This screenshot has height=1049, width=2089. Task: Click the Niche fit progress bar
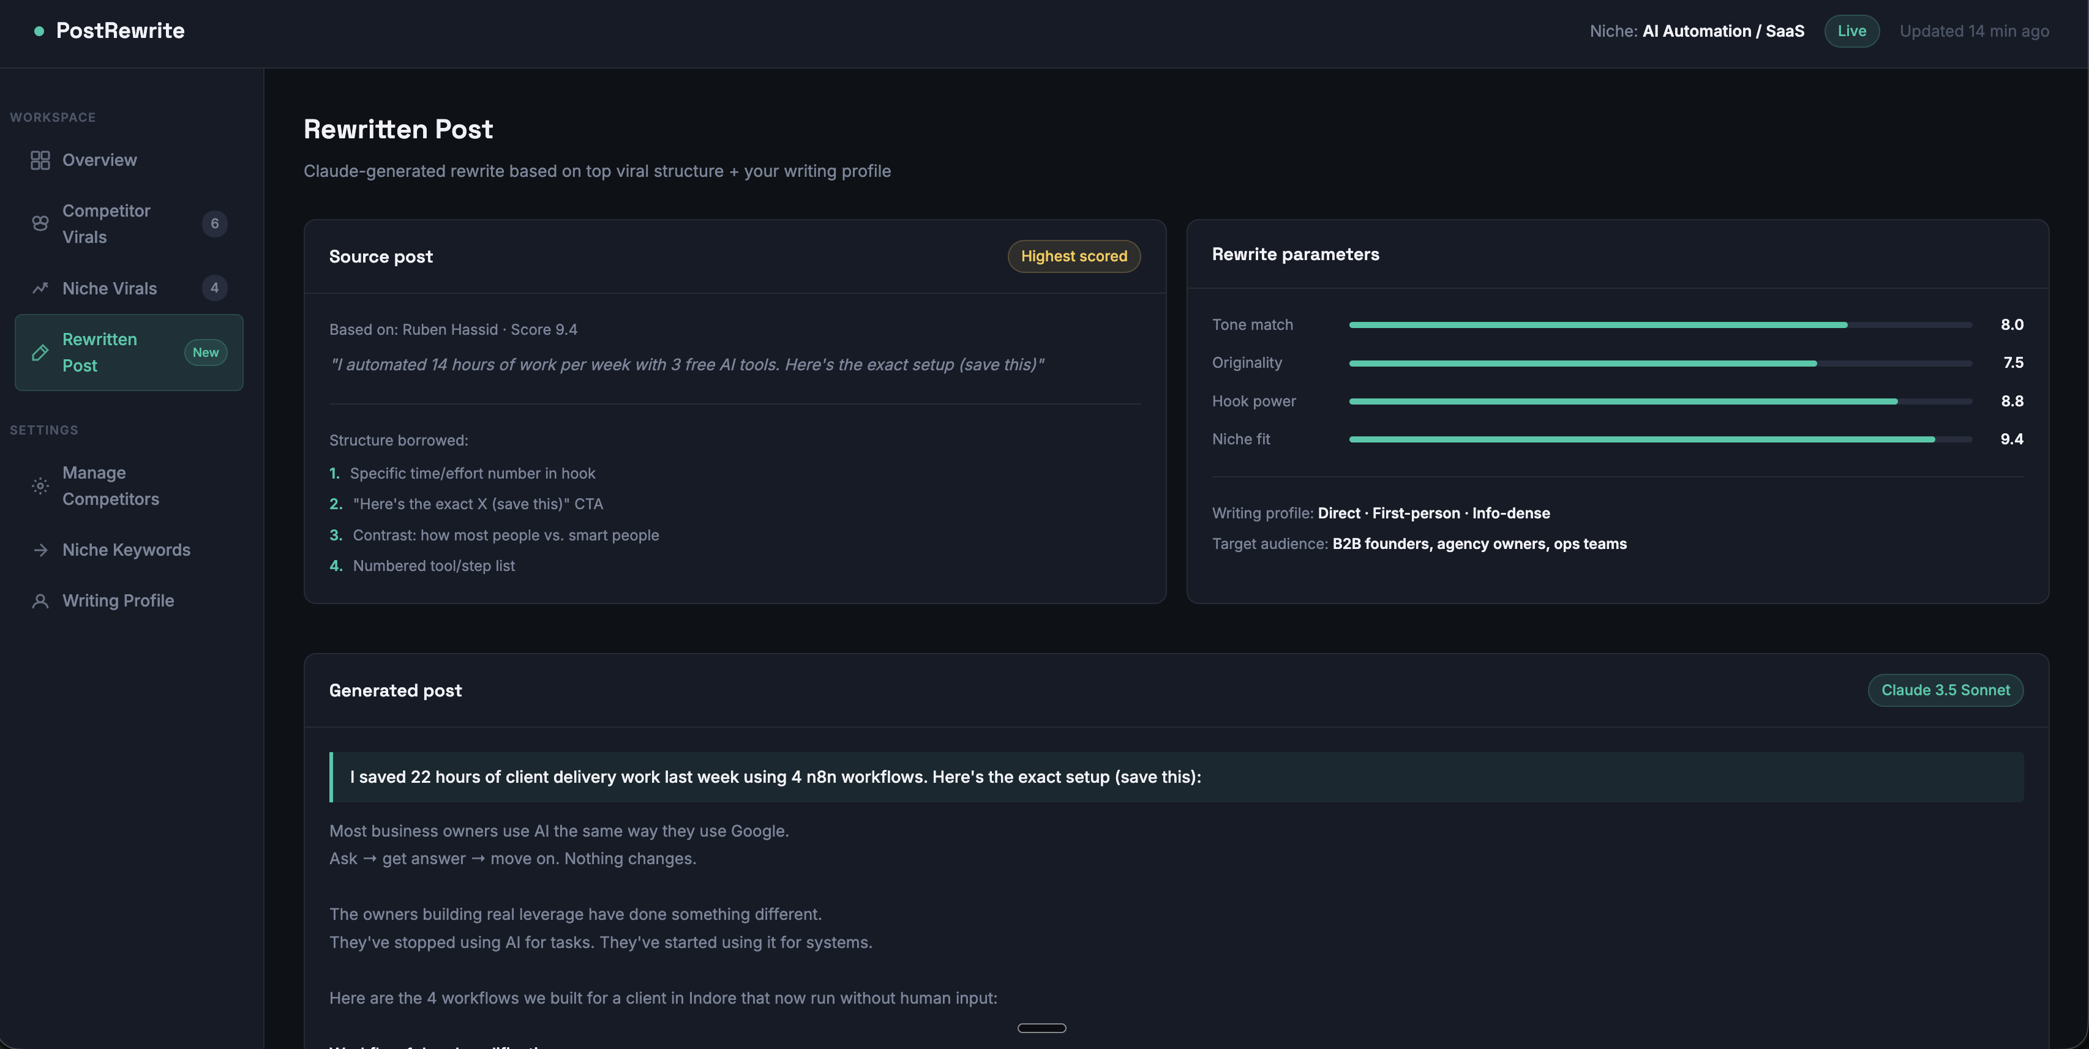[x=1660, y=439]
